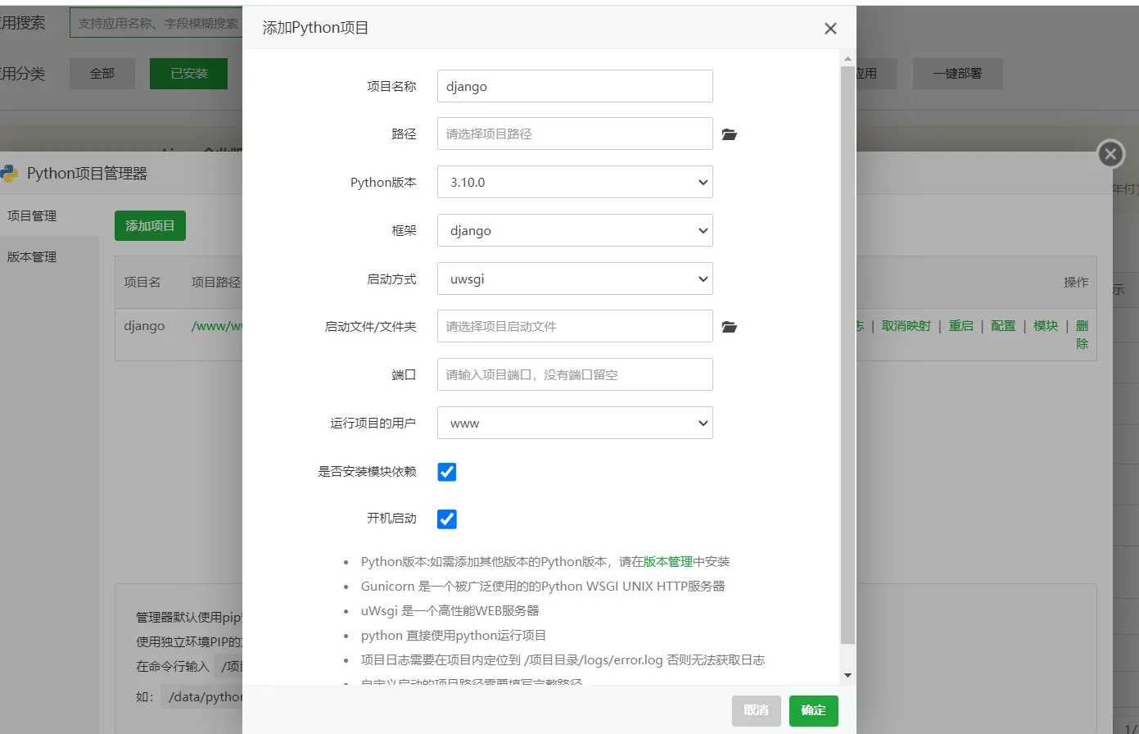The image size is (1139, 734).
Task: Click the green 添加项目 button
Action: click(x=150, y=226)
